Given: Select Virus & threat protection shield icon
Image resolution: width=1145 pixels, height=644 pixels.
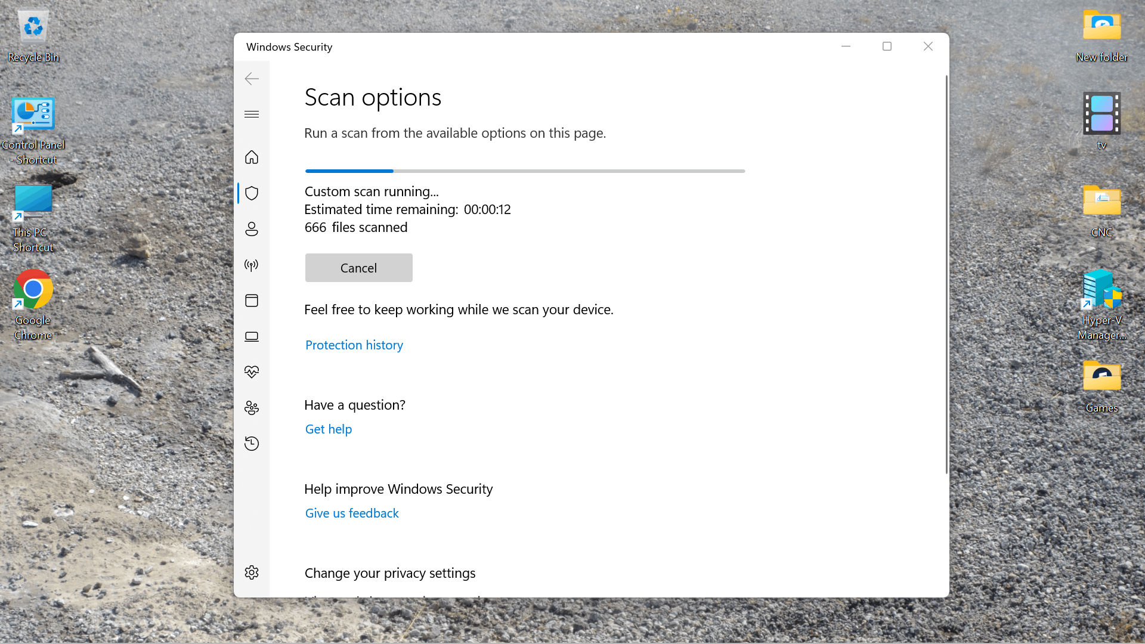Looking at the screenshot, I should point(252,193).
